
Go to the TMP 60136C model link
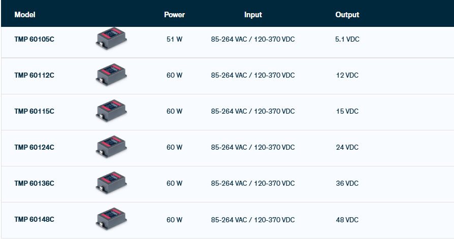[34, 183]
